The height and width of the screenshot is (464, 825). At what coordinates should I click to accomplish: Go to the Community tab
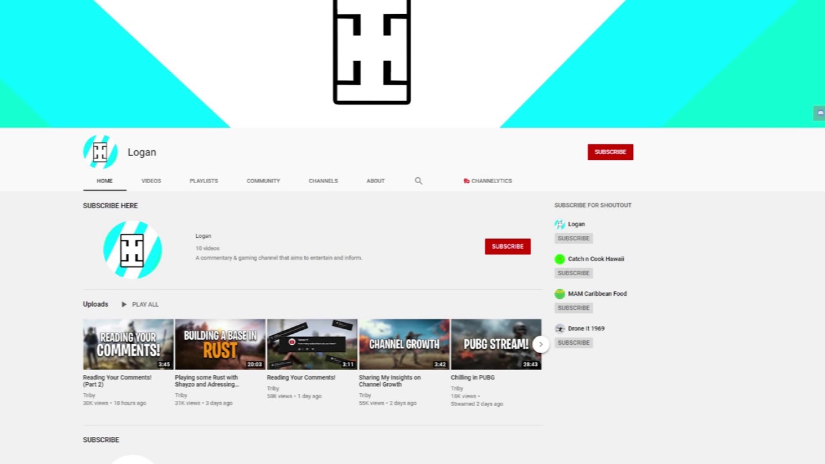tap(263, 181)
